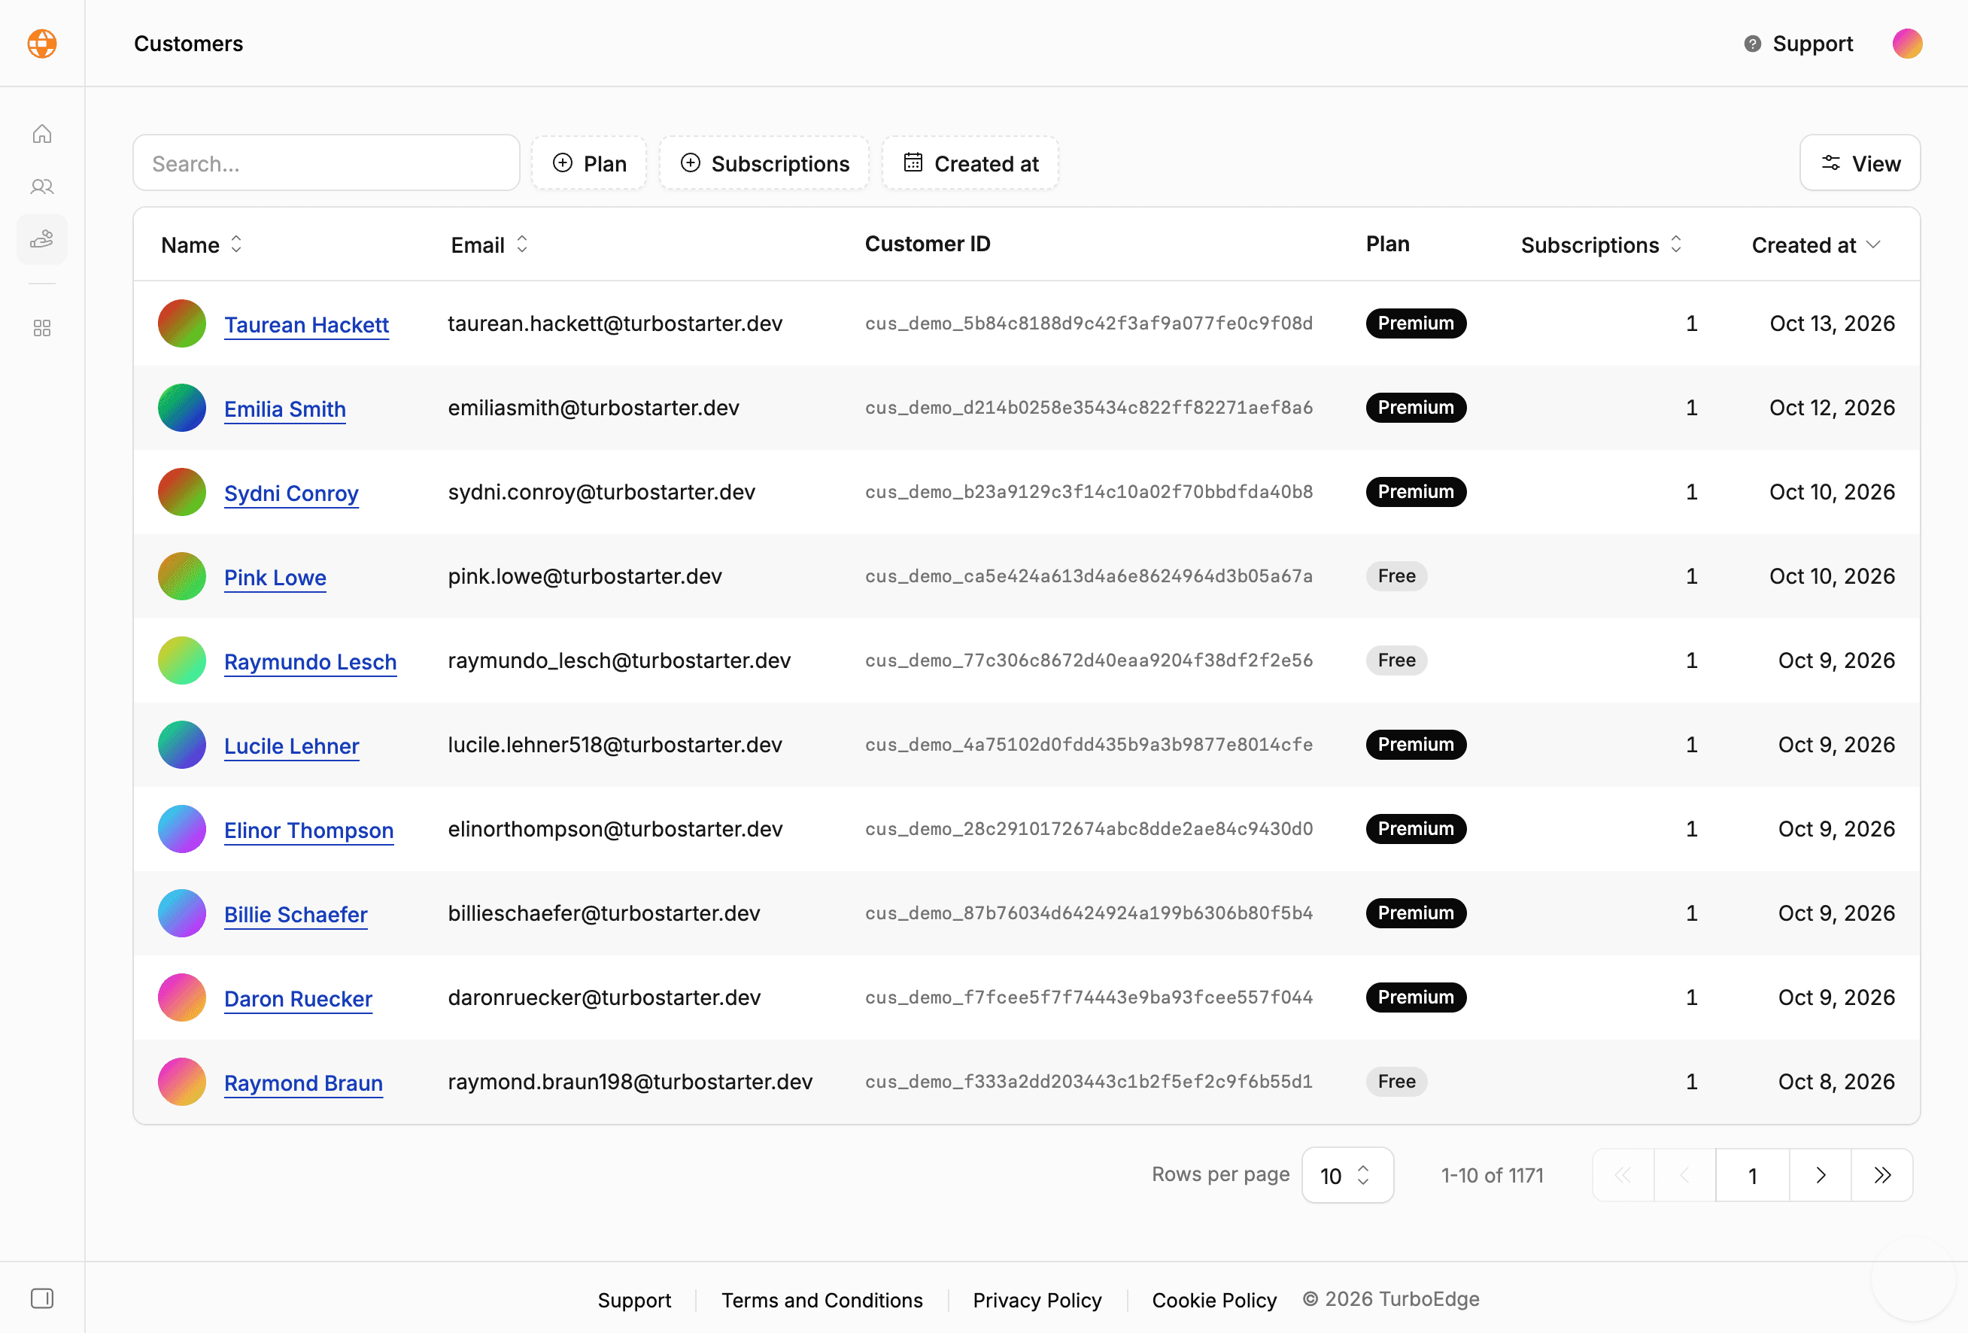Viewport: 1968px width, 1333px height.
Task: Sort by the Created at column header
Action: tap(1817, 245)
